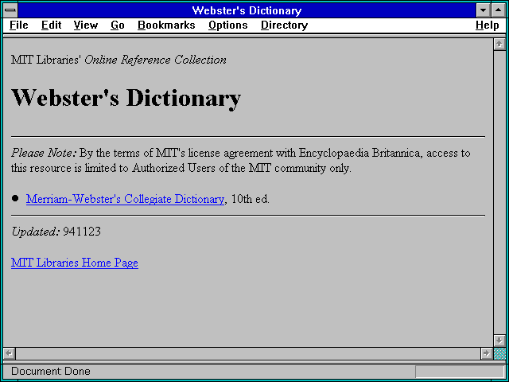Viewport: 509px width, 382px height.
Task: Click the teal security indicator in corner
Action: [x=499, y=353]
